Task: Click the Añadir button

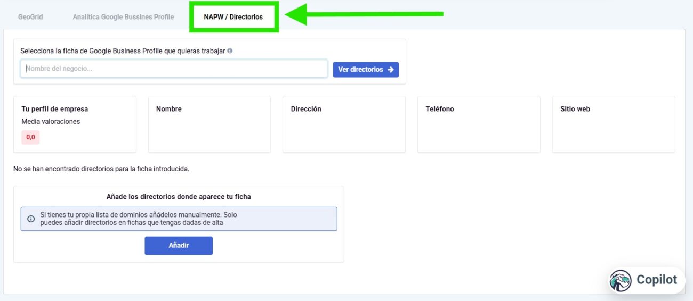Action: click(179, 246)
